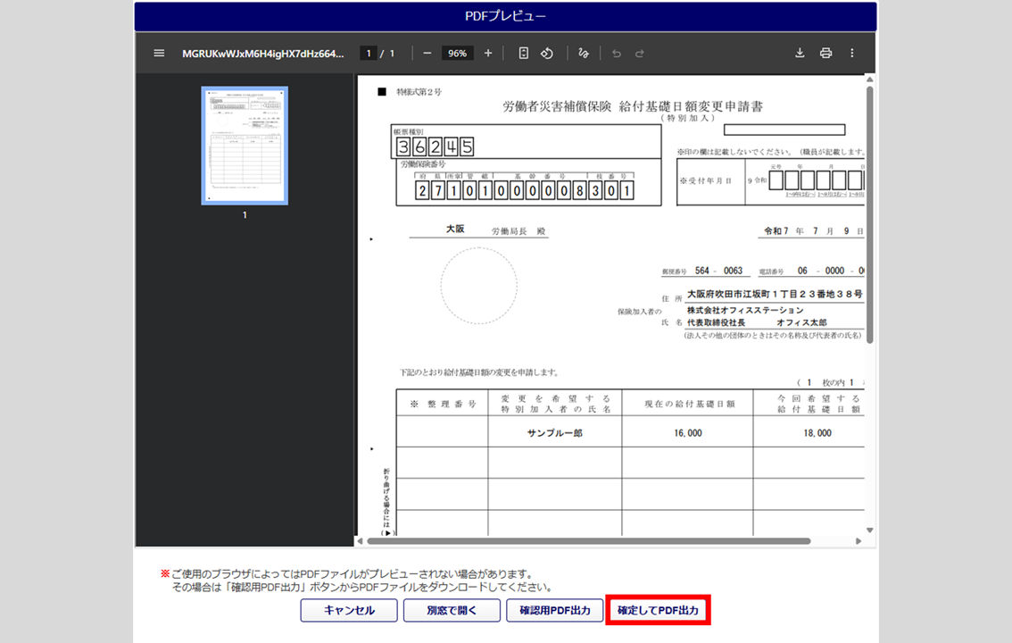Click the page number input field

click(x=368, y=54)
